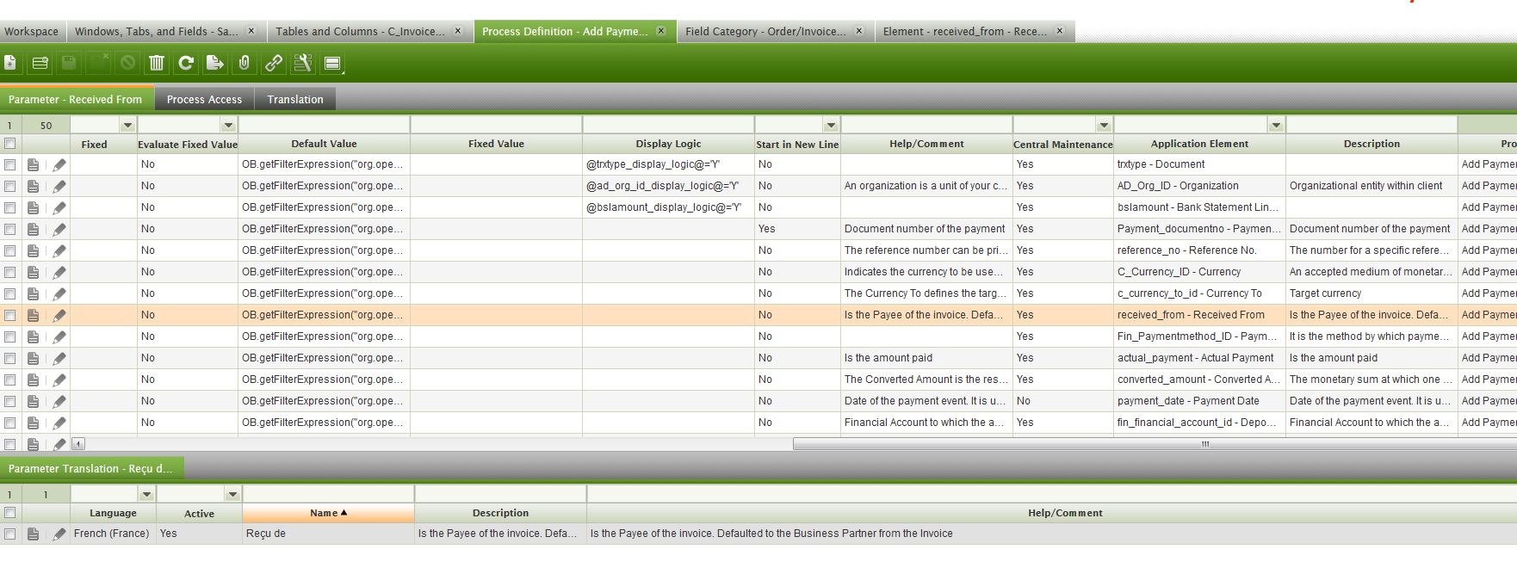The width and height of the screenshot is (1517, 574).
Task: Click the chain link icon in toolbar
Action: point(273,63)
